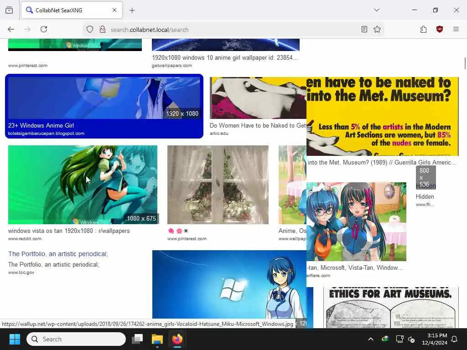Visit the artic.edu source link
Viewport: 467px width, 350px height.
coord(219,134)
